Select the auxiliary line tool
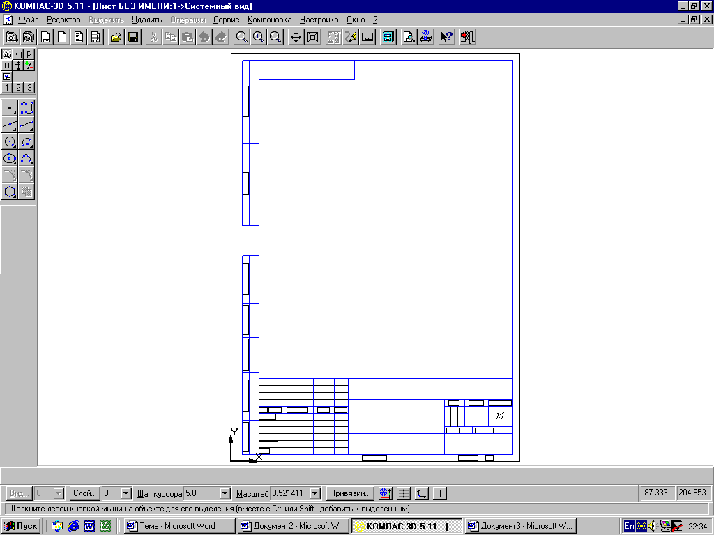Screen dimensions: 714x535 click(x=10, y=125)
